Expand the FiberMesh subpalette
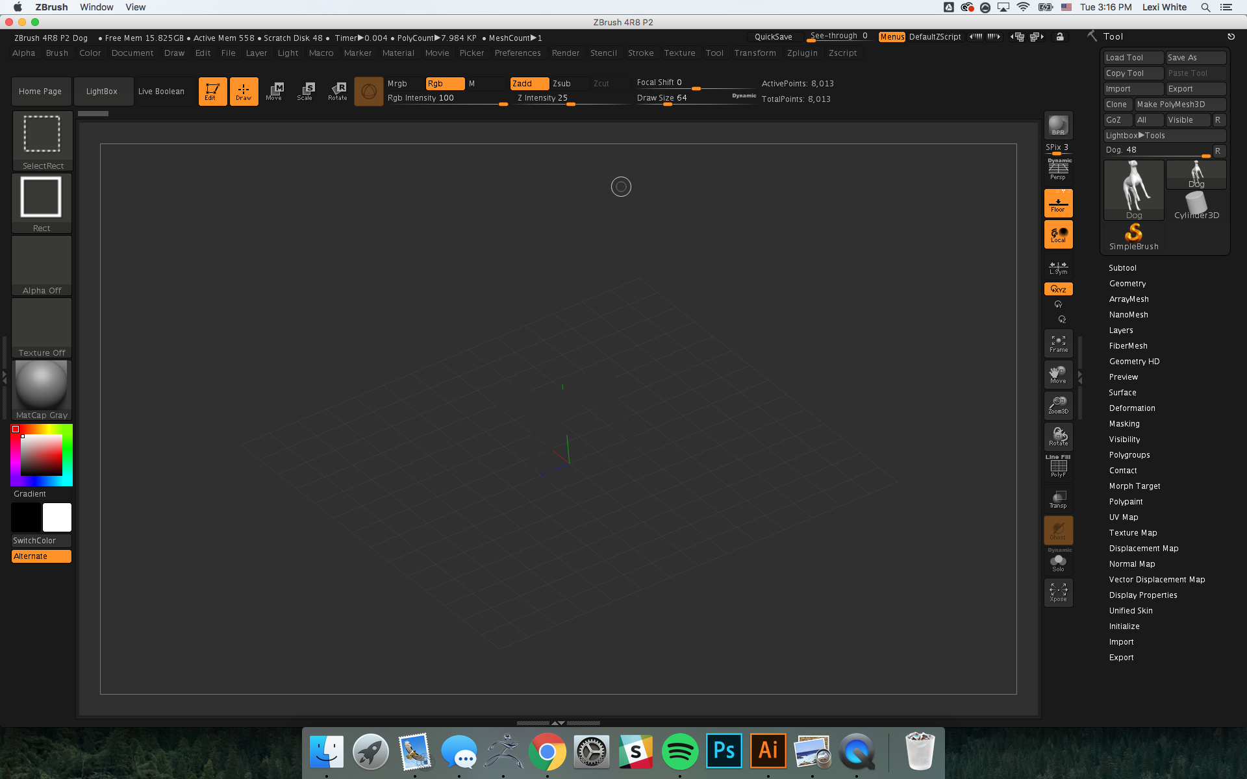This screenshot has width=1247, height=779. (x=1128, y=346)
